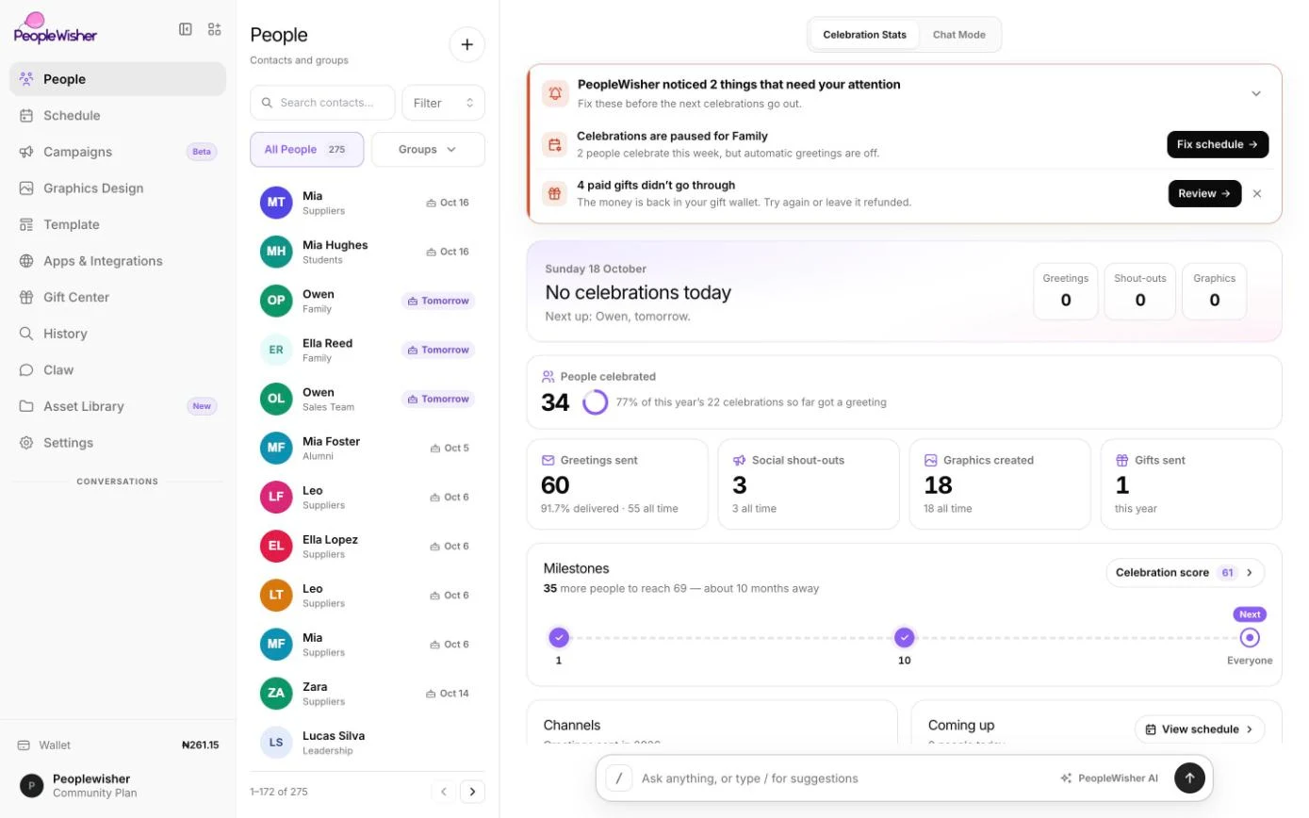
Task: Click the Next milestone marker for Everyone
Action: coord(1250,637)
